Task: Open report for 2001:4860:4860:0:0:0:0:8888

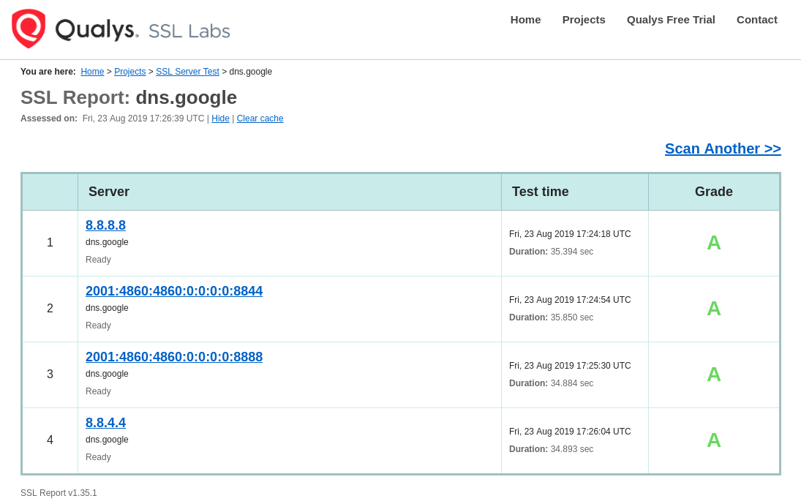Action: pyautogui.click(x=174, y=357)
